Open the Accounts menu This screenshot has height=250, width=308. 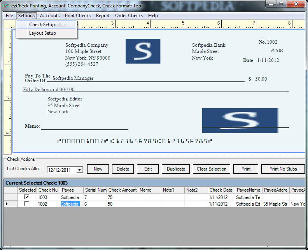[50, 16]
